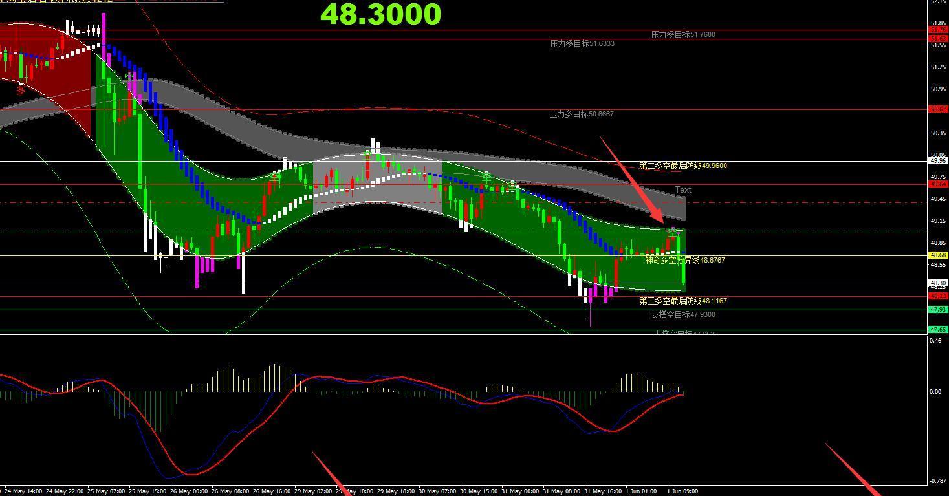Click the 26 May 00:00 time label
Screen dimensions: 949x496
(190, 491)
